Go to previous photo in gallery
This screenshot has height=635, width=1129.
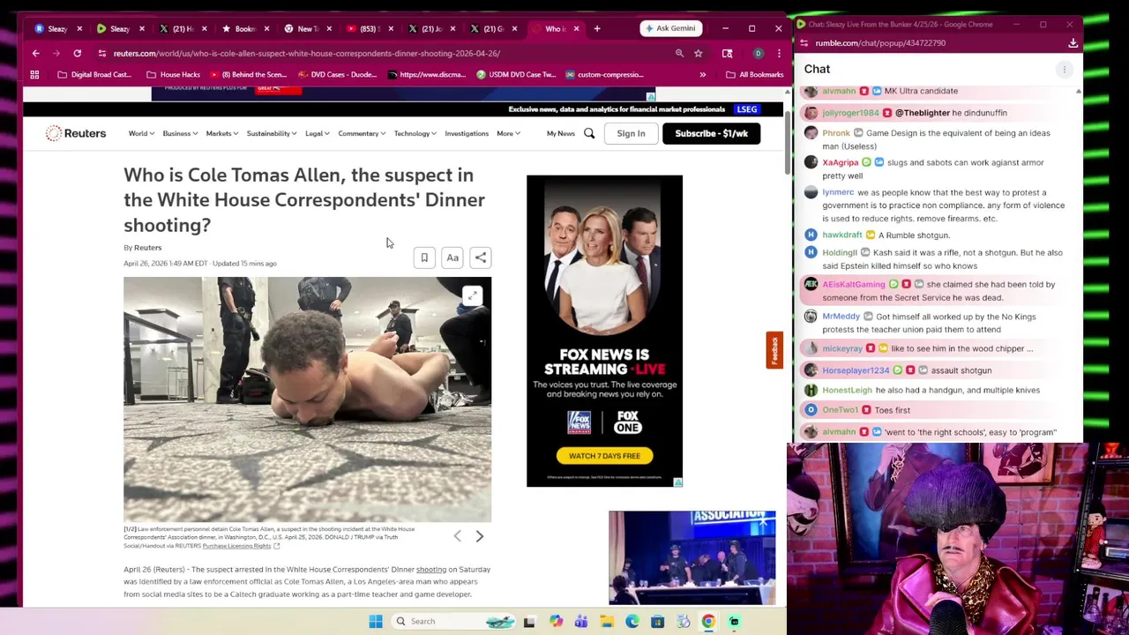(457, 536)
